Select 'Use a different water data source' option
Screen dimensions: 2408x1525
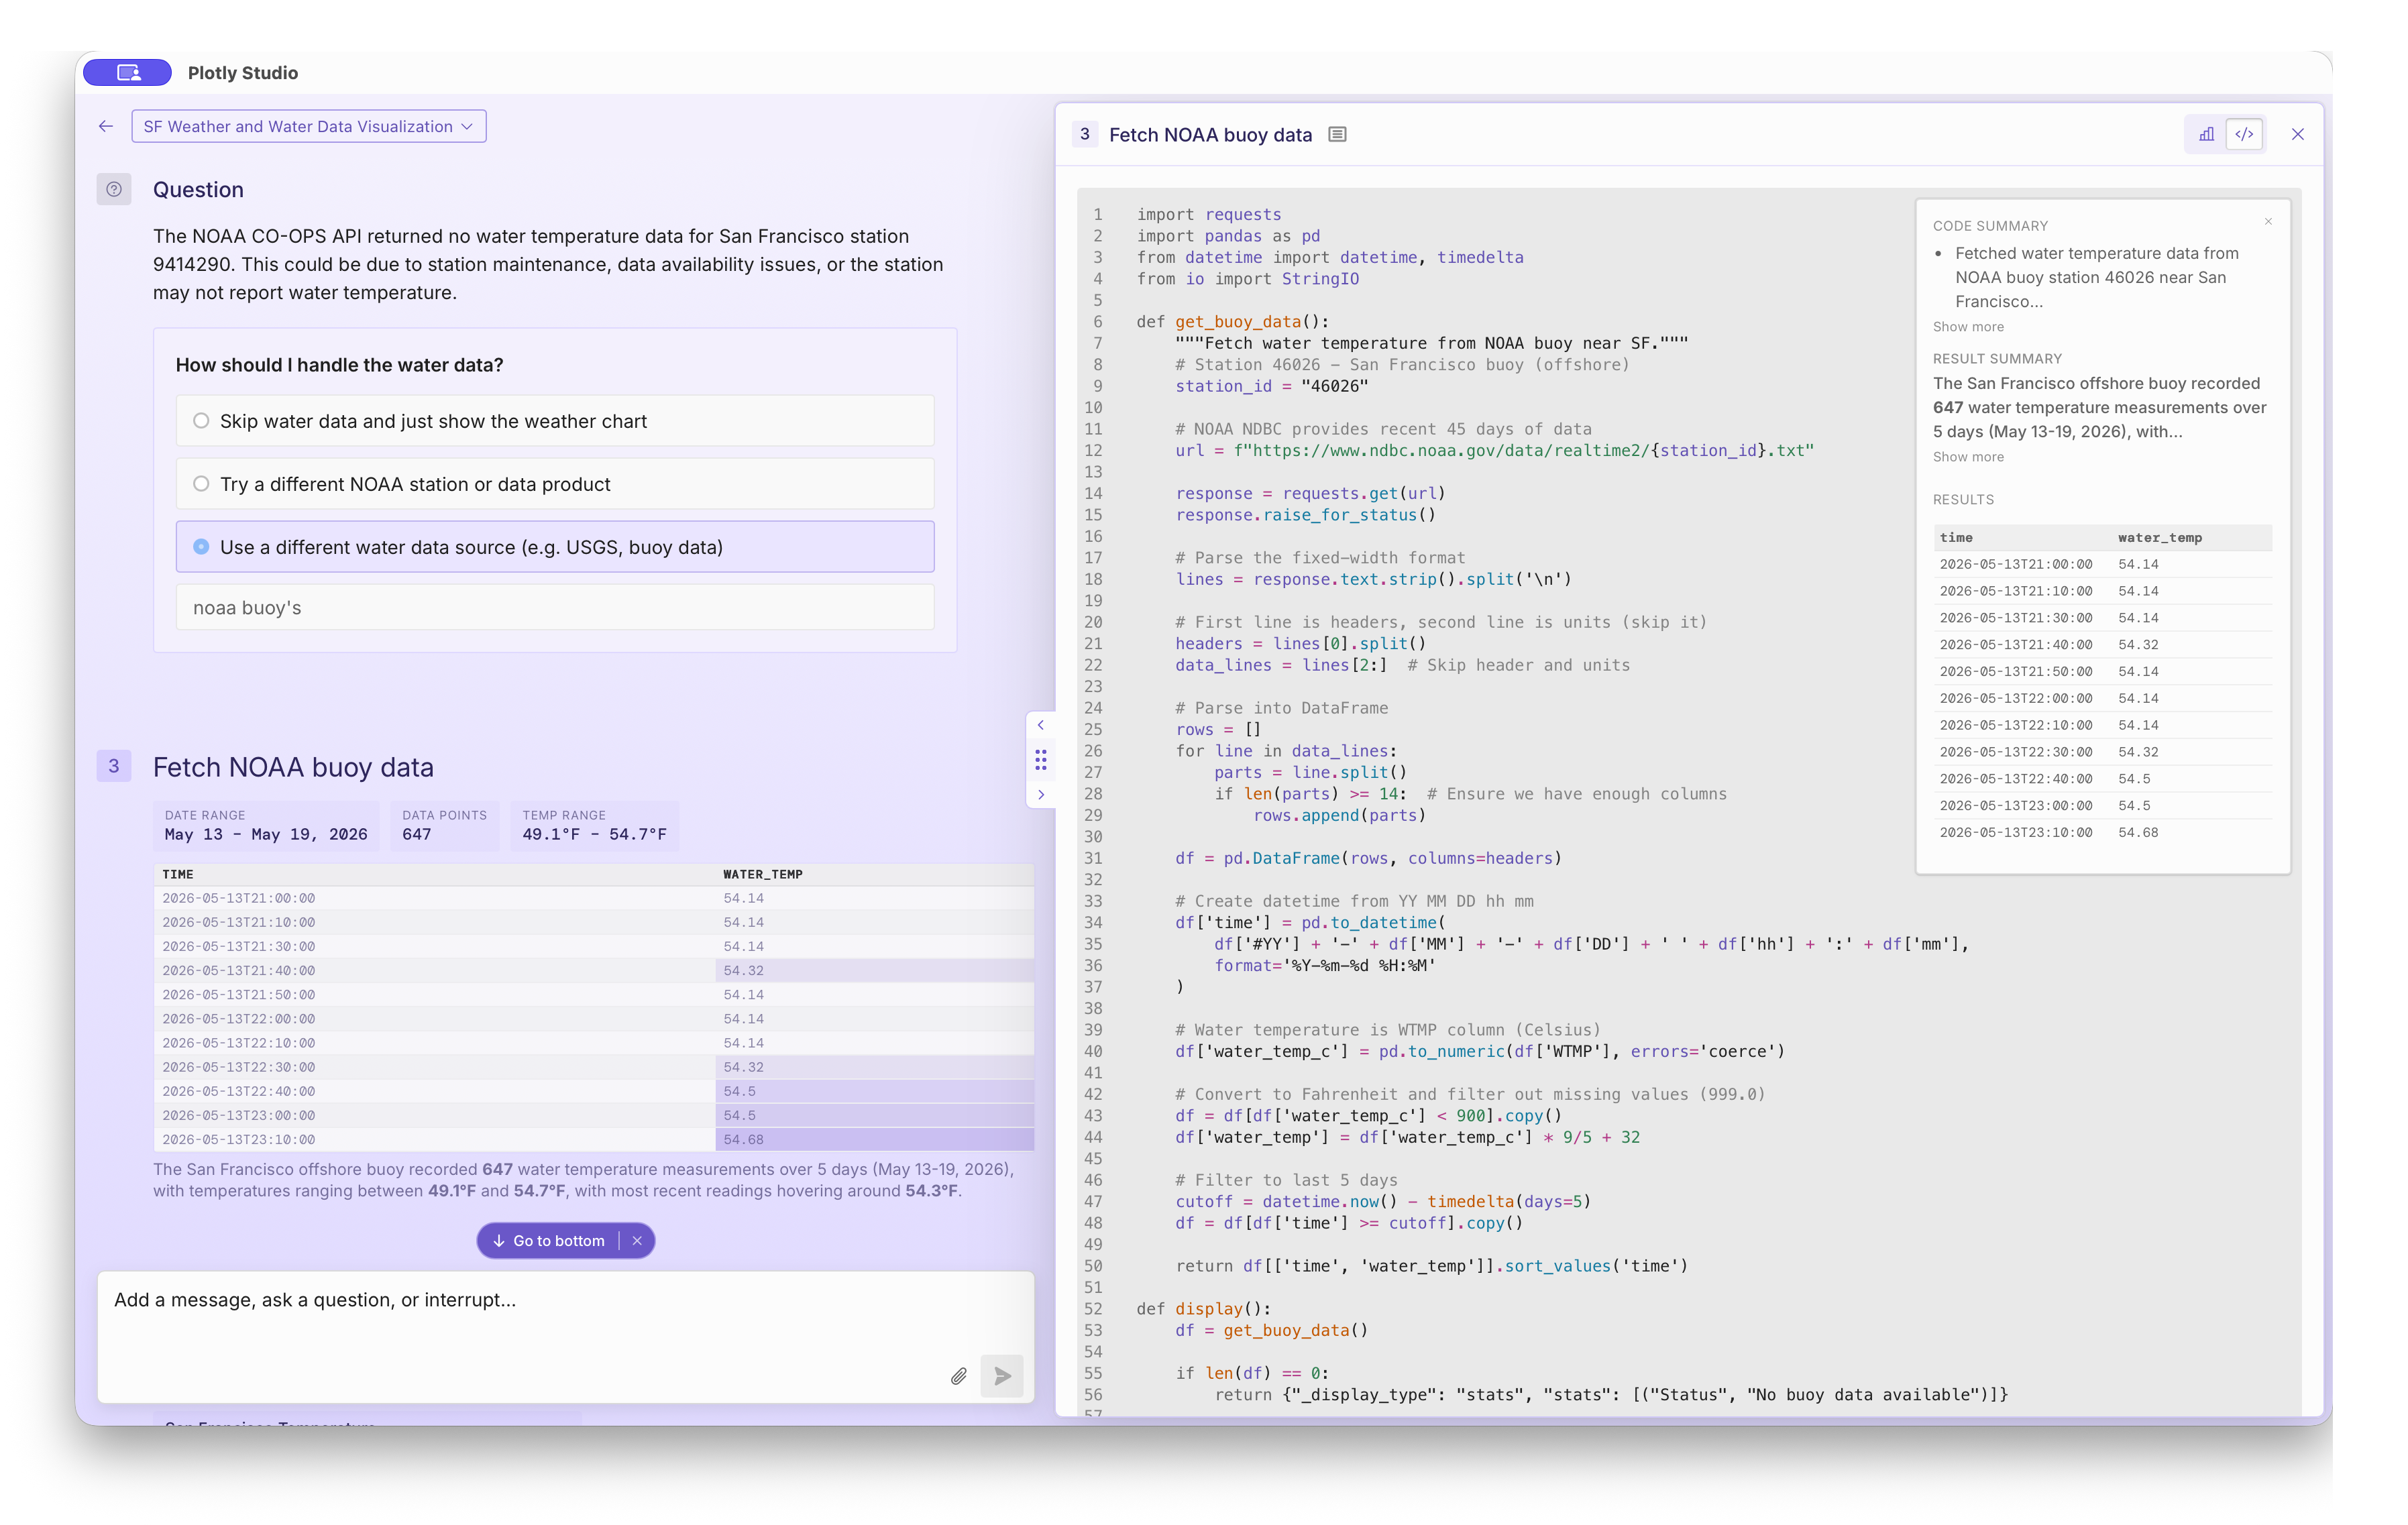pos(555,547)
